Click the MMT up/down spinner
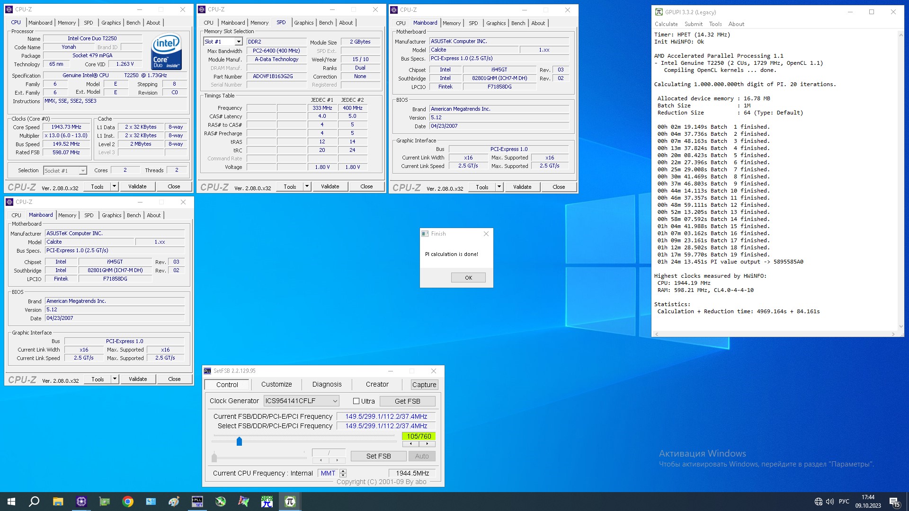The width and height of the screenshot is (909, 511). pyautogui.click(x=343, y=473)
